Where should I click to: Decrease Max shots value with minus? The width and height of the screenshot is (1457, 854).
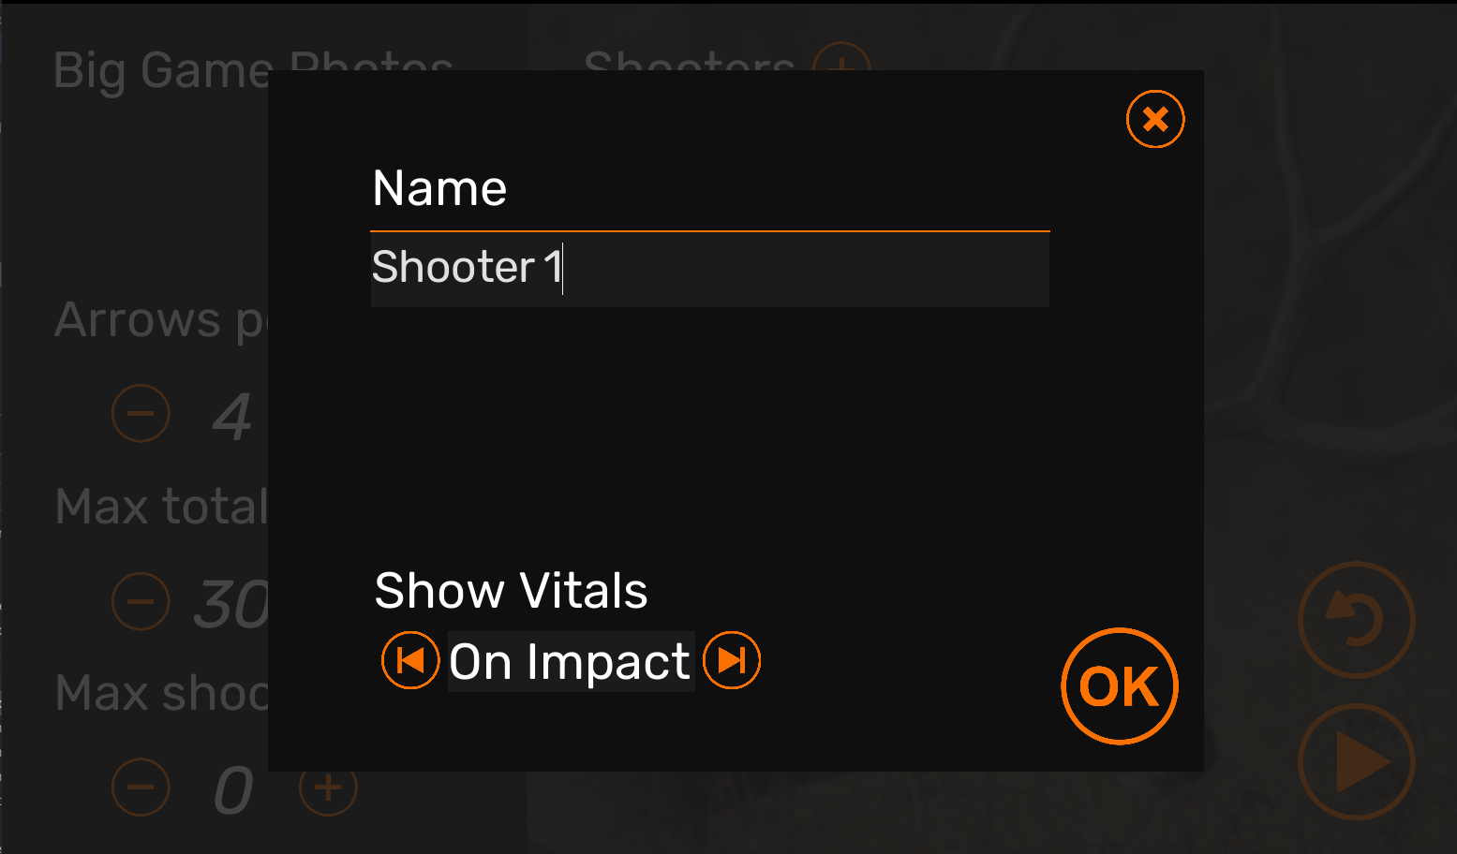[x=141, y=788]
